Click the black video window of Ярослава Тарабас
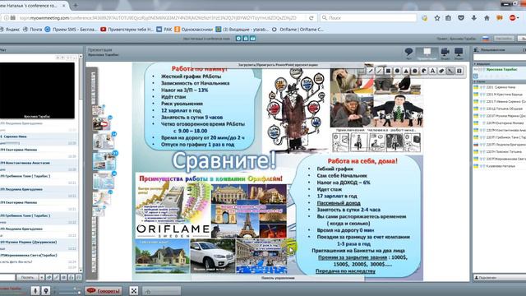Image resolution: width=526 pixels, height=296 pixels. [x=37, y=90]
